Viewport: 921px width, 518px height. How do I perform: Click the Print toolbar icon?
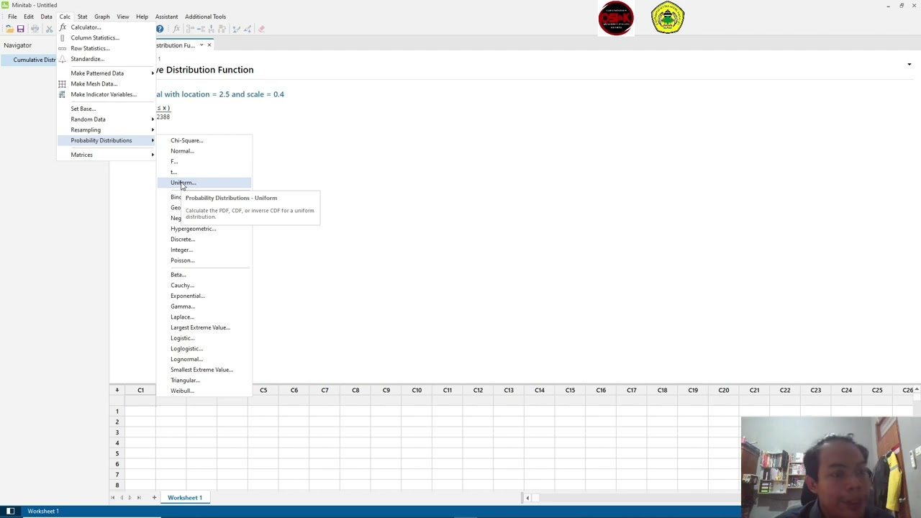click(x=35, y=29)
